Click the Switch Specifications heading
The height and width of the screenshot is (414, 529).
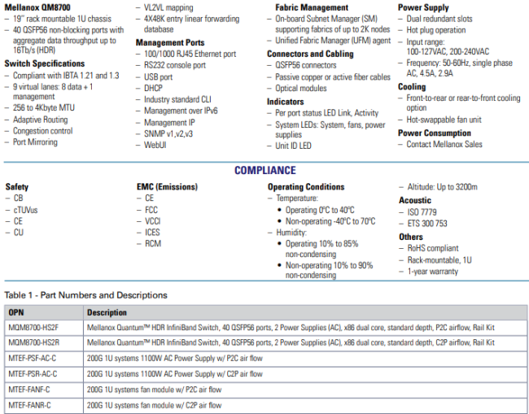[44, 63]
